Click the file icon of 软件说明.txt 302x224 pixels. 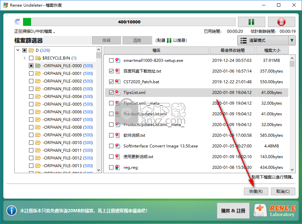pyautogui.click(x=118, y=135)
